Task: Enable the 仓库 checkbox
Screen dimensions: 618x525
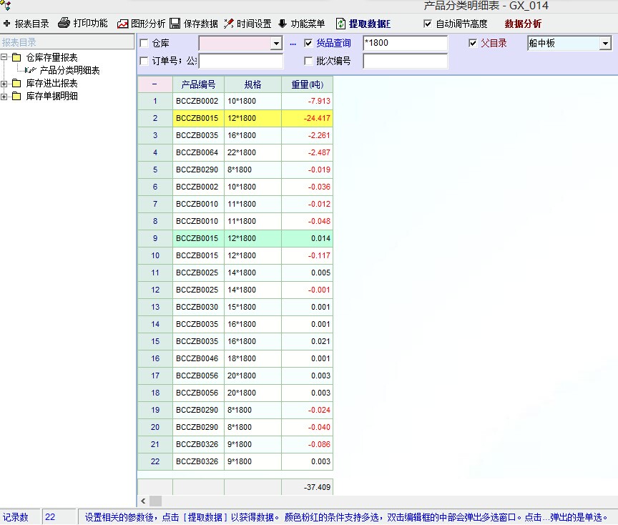Action: pyautogui.click(x=144, y=44)
